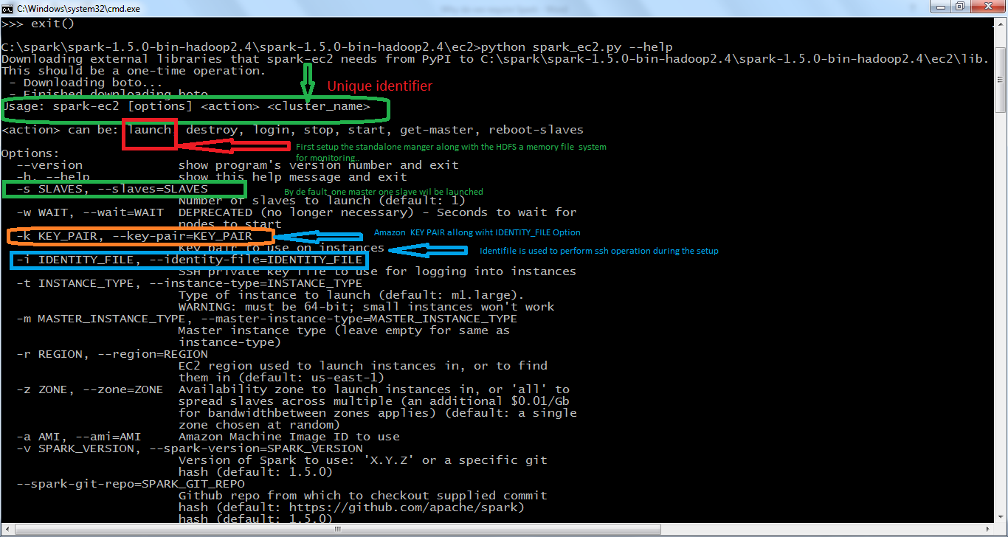Click the 'reboot-slaves' action word

pyautogui.click(x=536, y=130)
